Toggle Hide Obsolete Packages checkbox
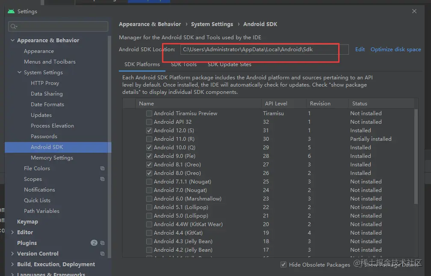 pos(283,264)
